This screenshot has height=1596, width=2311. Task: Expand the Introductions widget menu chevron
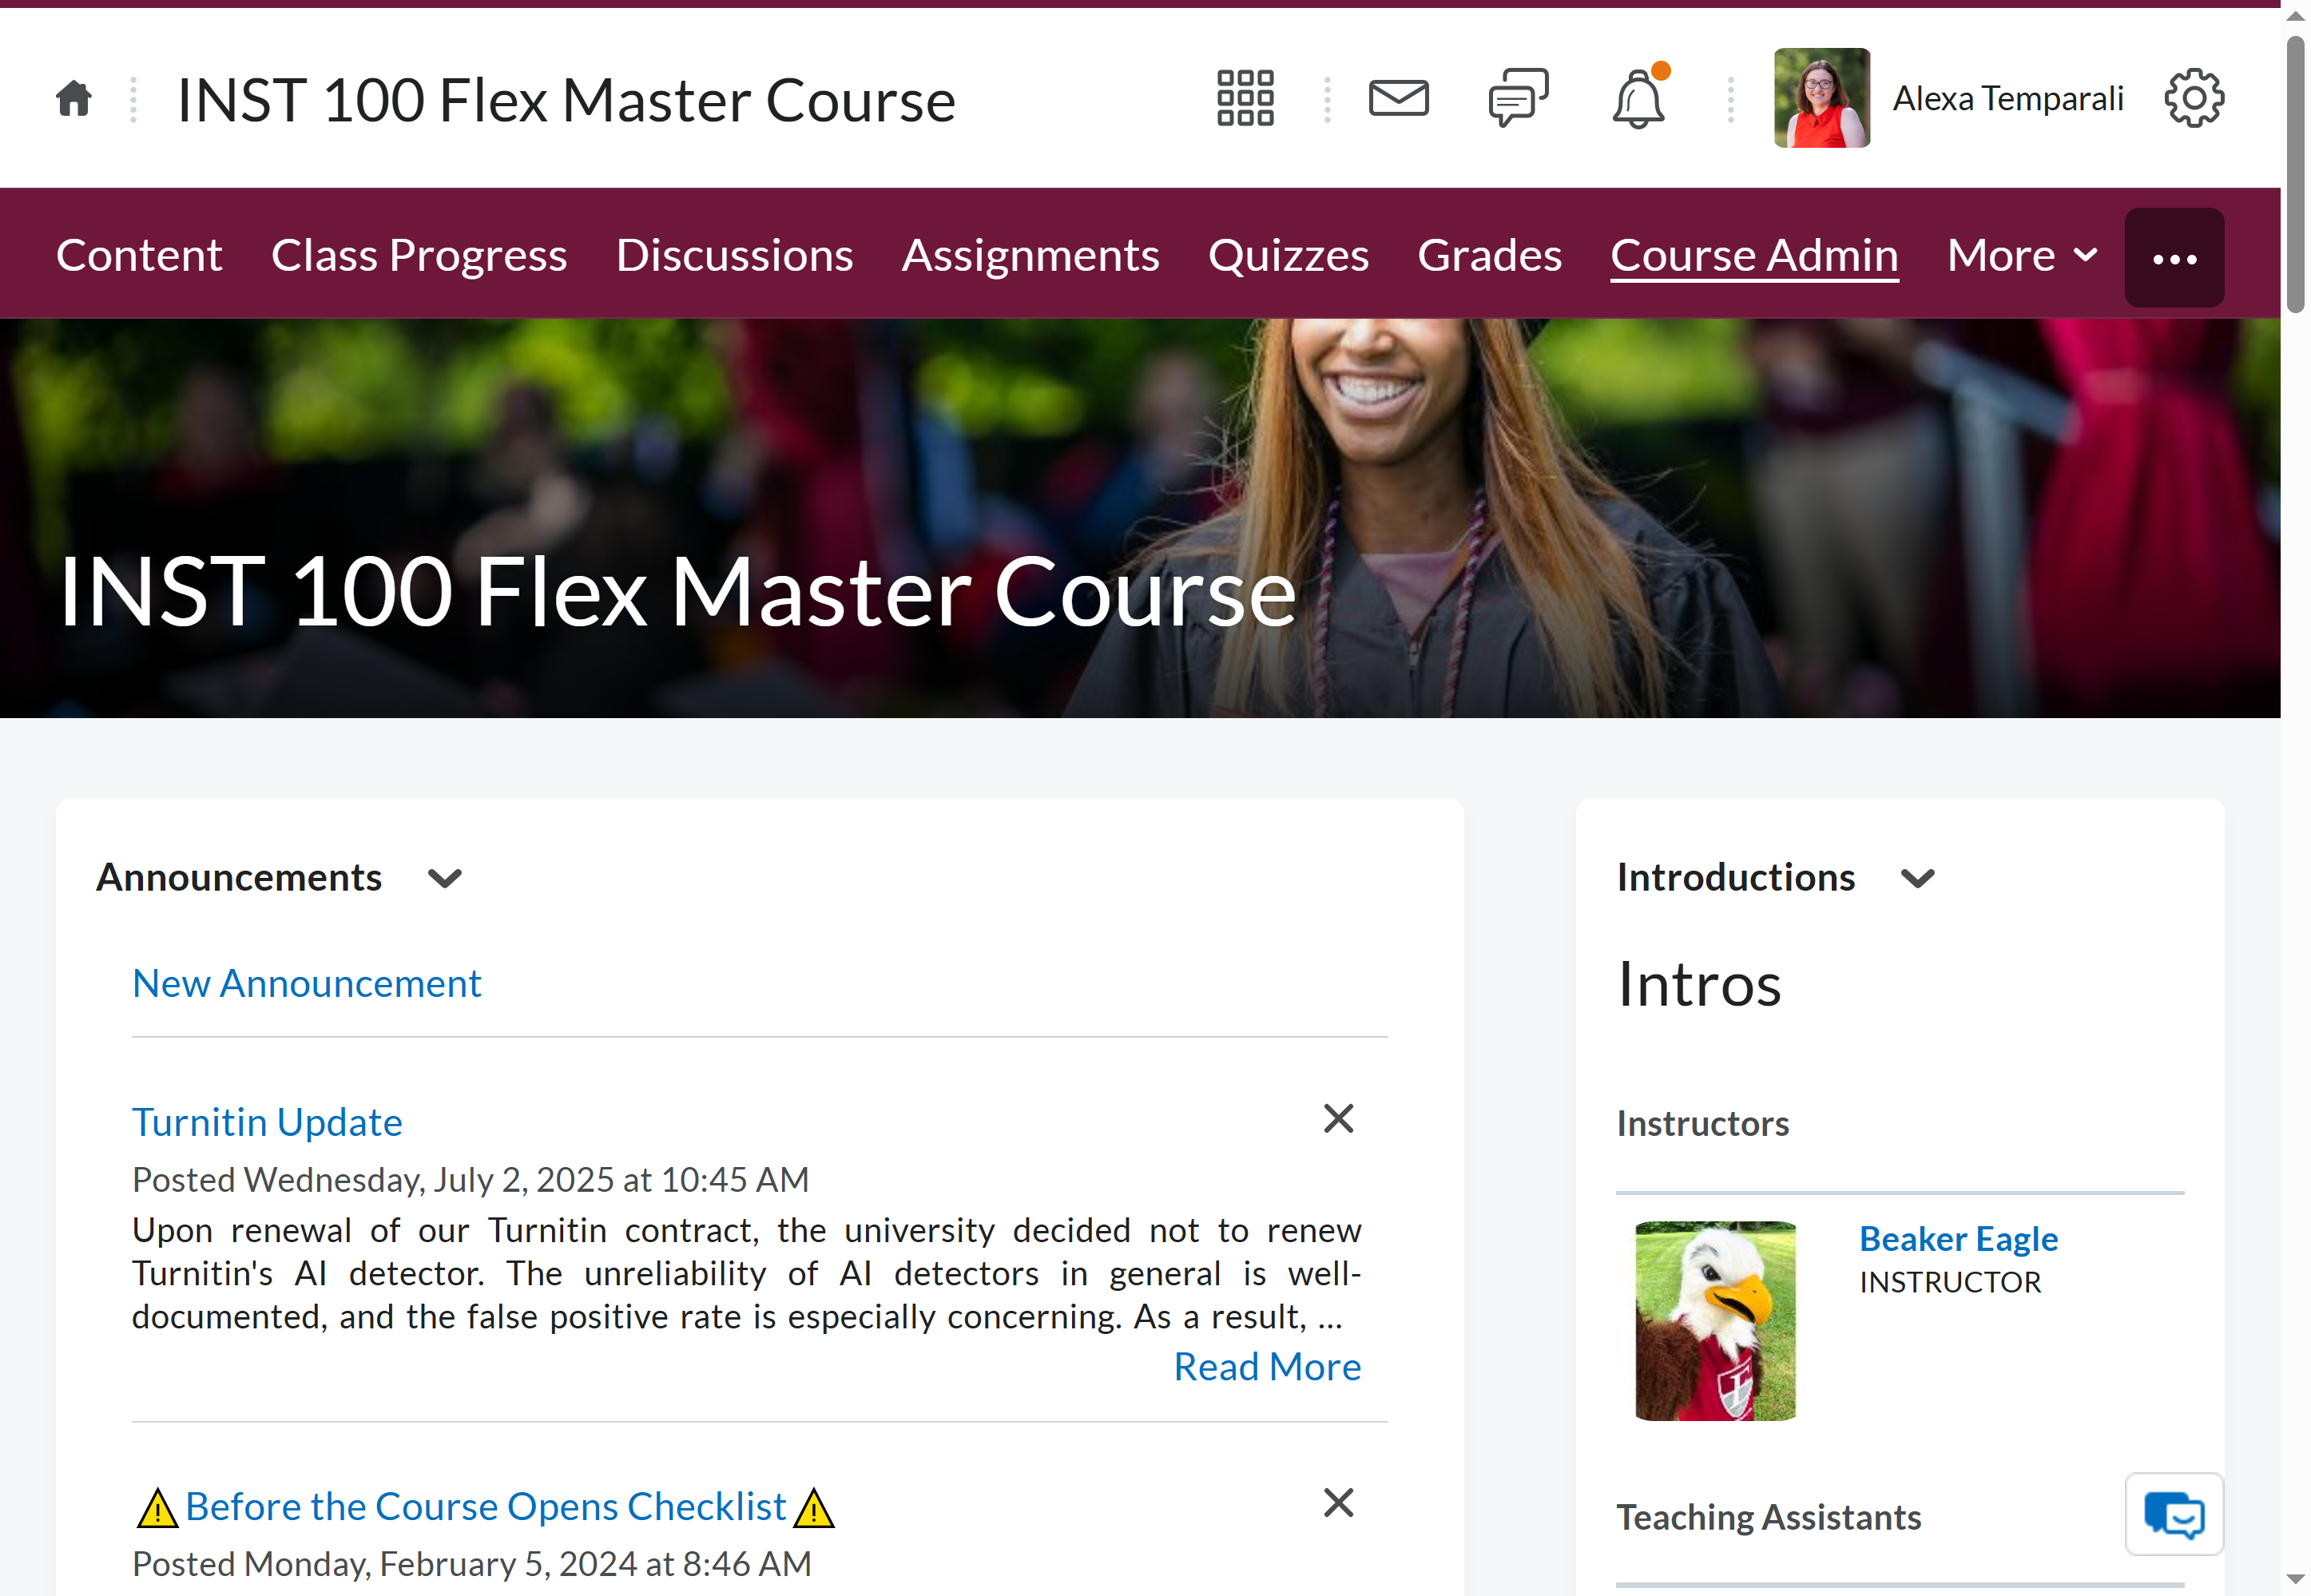(x=1917, y=878)
